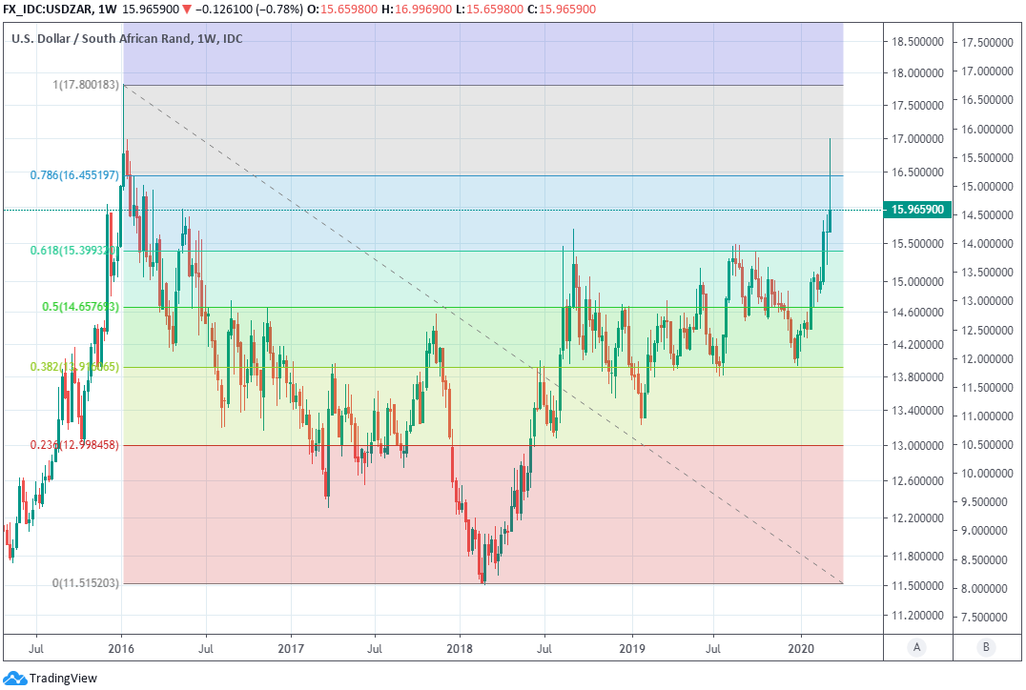Click the TradingView cloud logo icon

pos(14,679)
